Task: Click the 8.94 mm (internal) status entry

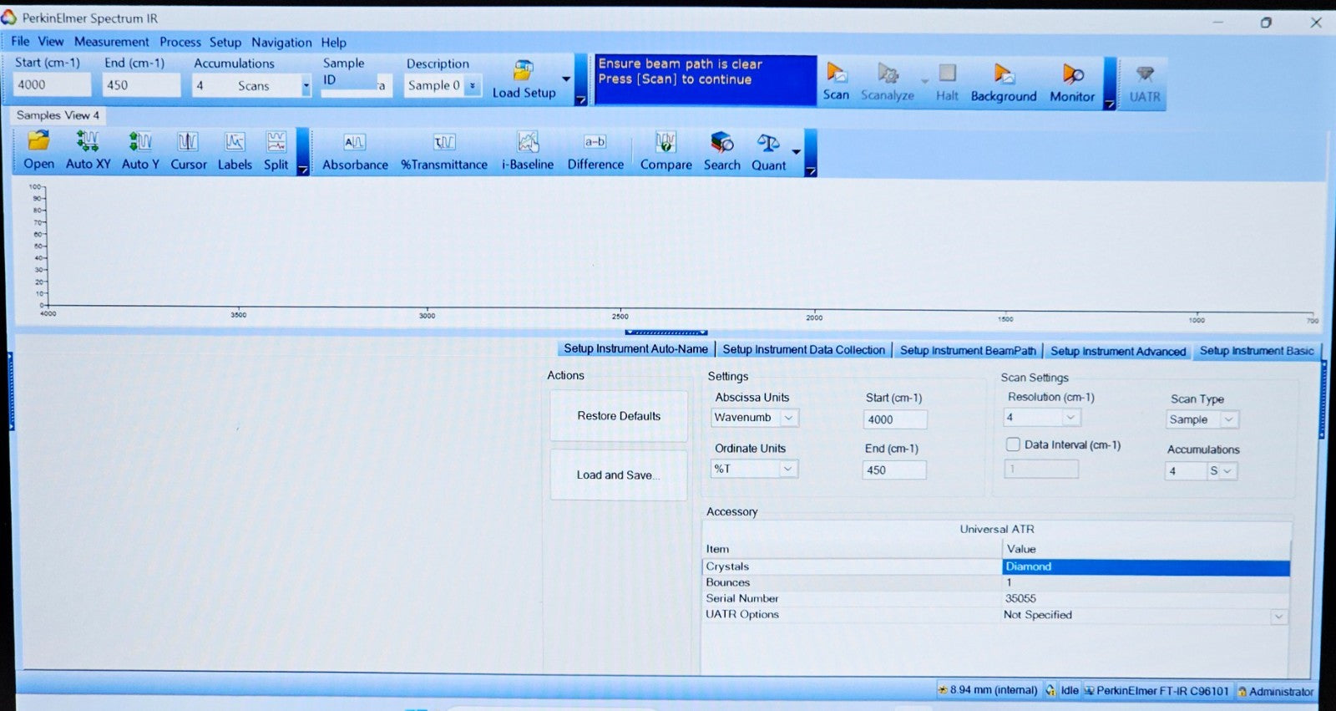Action: pyautogui.click(x=988, y=690)
